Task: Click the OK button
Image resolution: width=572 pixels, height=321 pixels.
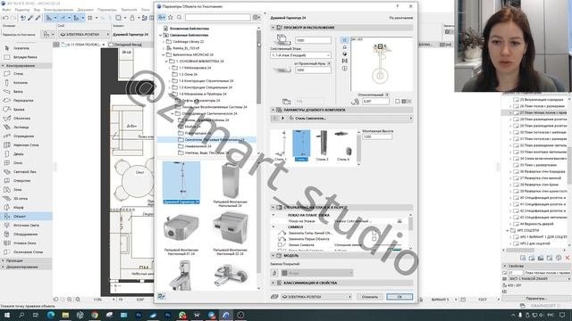Action: point(400,297)
